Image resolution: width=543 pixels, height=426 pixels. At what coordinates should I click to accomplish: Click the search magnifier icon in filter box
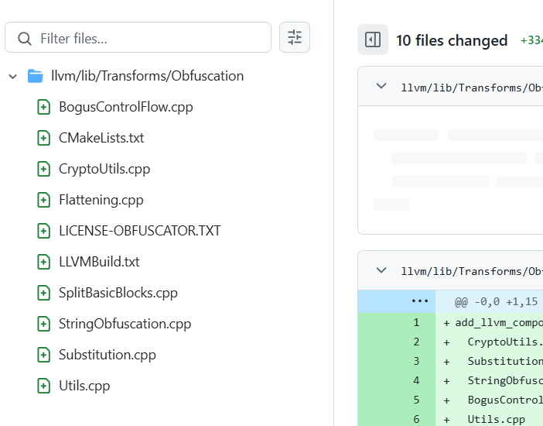25,39
